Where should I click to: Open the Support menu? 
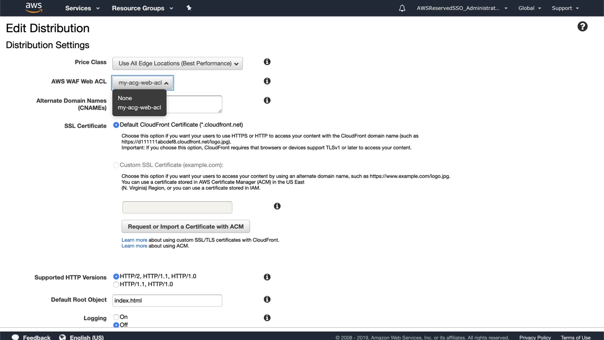(565, 8)
